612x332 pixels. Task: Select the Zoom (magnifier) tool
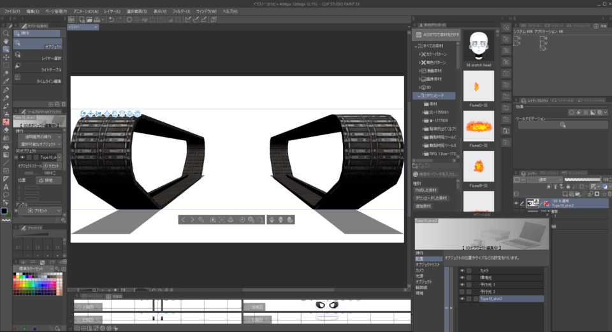point(6,33)
